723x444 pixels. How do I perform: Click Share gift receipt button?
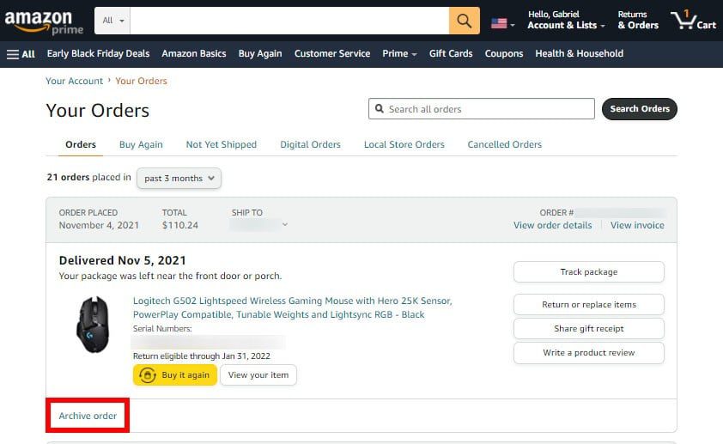[x=589, y=329]
